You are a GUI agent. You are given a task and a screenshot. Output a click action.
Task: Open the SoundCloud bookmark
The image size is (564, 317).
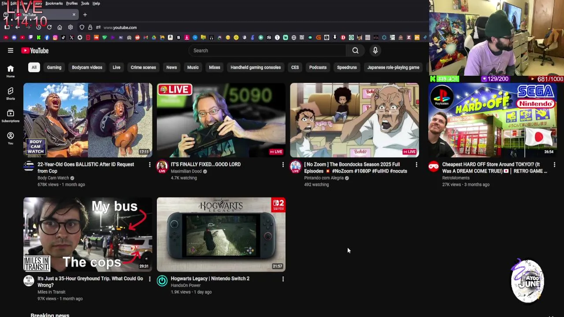[x=96, y=37]
